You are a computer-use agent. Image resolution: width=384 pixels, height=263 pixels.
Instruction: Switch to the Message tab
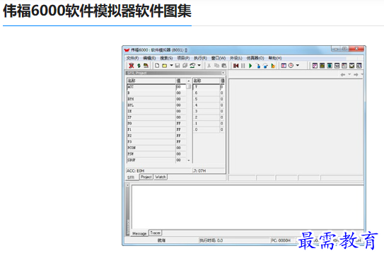coord(139,233)
